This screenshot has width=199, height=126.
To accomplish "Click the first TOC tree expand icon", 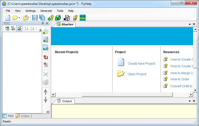I will [7, 28].
